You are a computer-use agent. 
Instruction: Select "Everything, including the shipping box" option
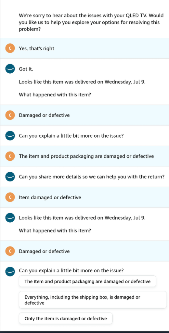pyautogui.click(x=93, y=300)
